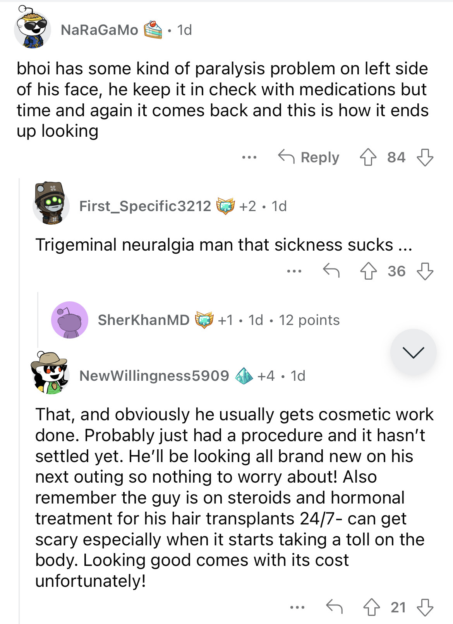Tap NewWillingness5909's cowboy hat avatar
453x624 pixels.
coord(50,373)
